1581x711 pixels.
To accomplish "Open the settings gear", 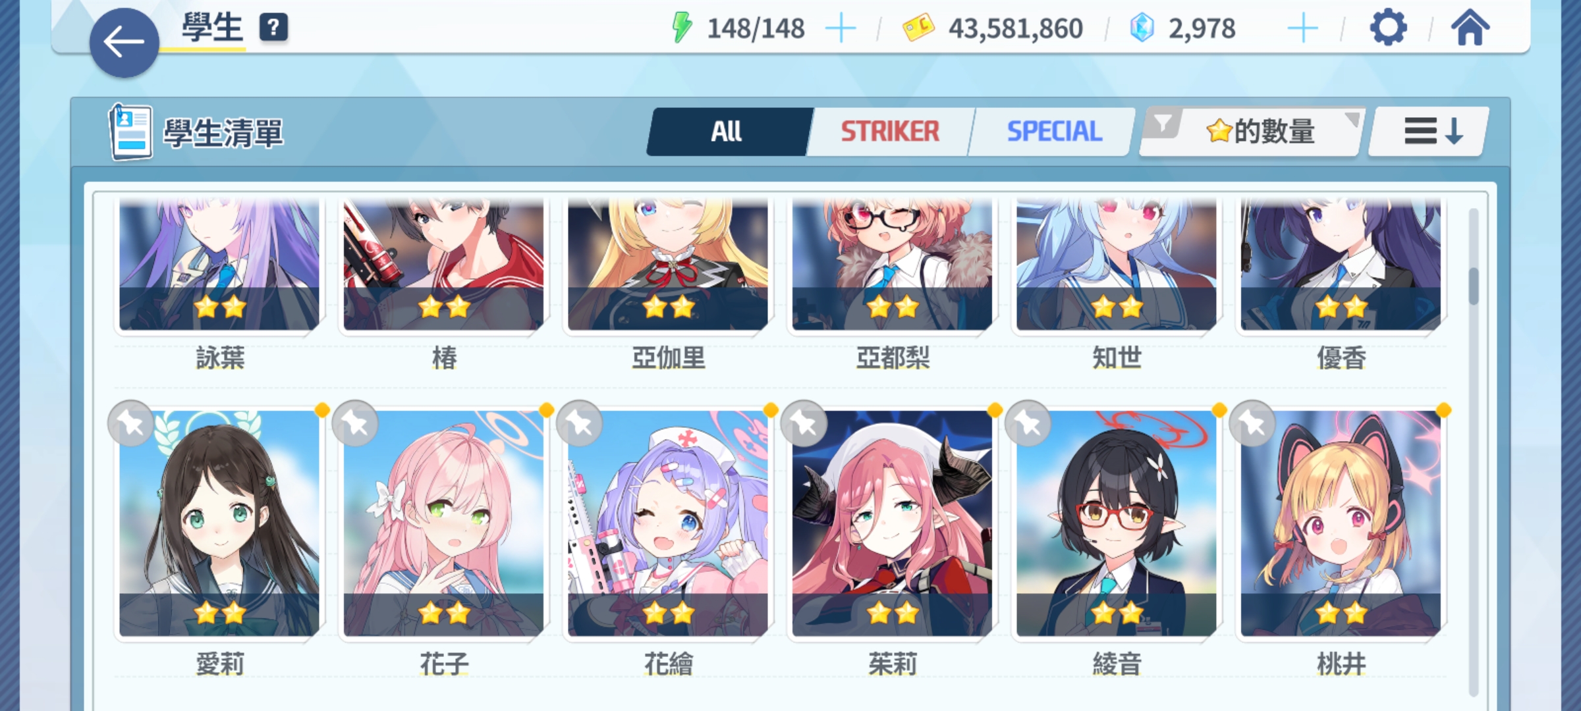I will pos(1388,28).
